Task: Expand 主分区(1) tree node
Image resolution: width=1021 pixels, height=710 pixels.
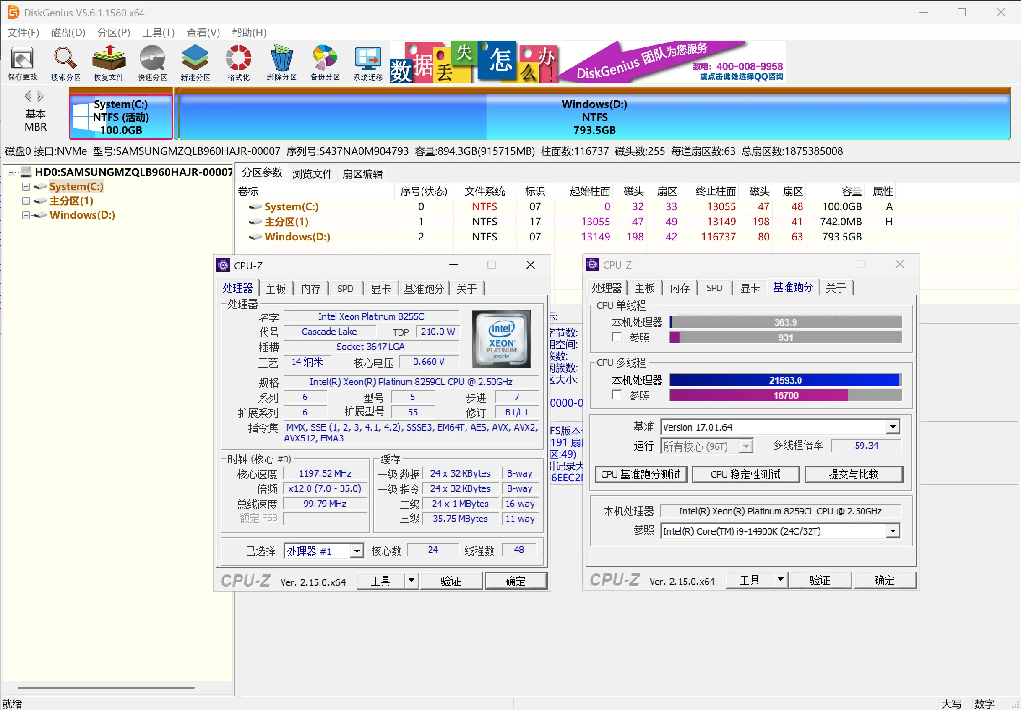Action: (26, 201)
